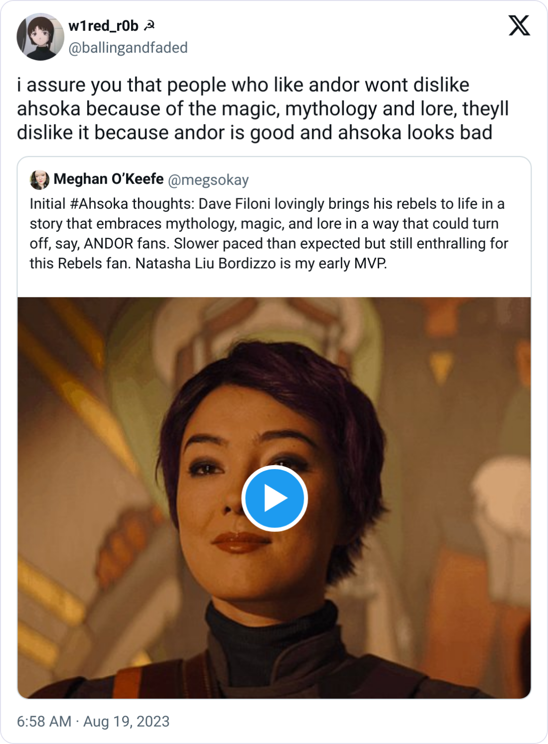Click "Natasha Liu Bordizzo" in the quote
Screen dimensions: 548x744
point(206,263)
